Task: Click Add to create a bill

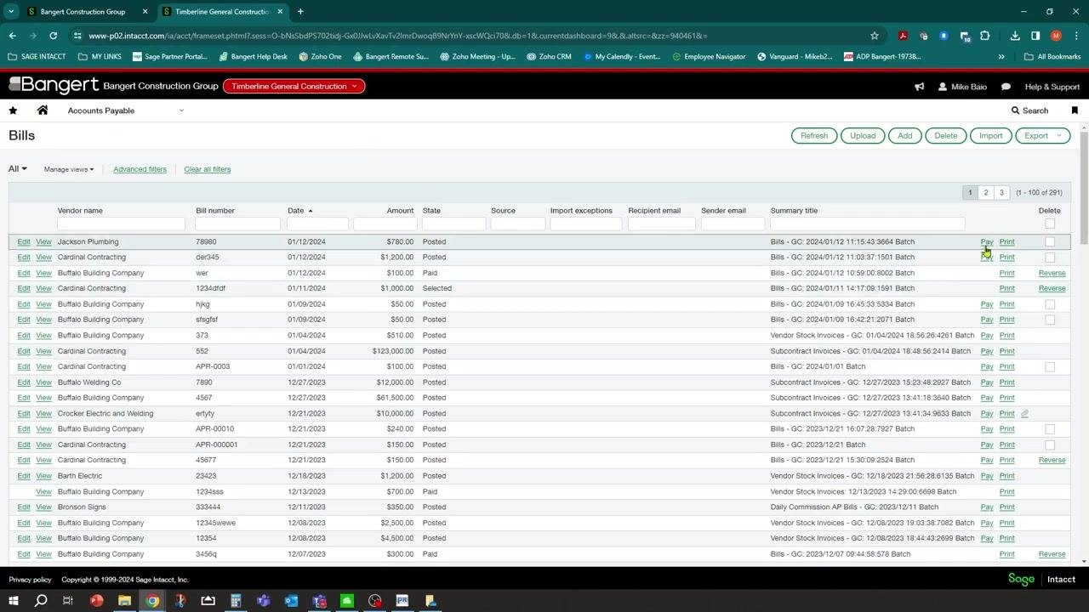Action: (904, 136)
